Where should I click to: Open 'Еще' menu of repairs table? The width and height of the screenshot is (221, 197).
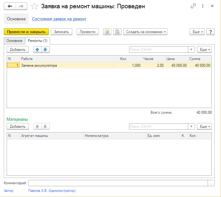(205, 50)
